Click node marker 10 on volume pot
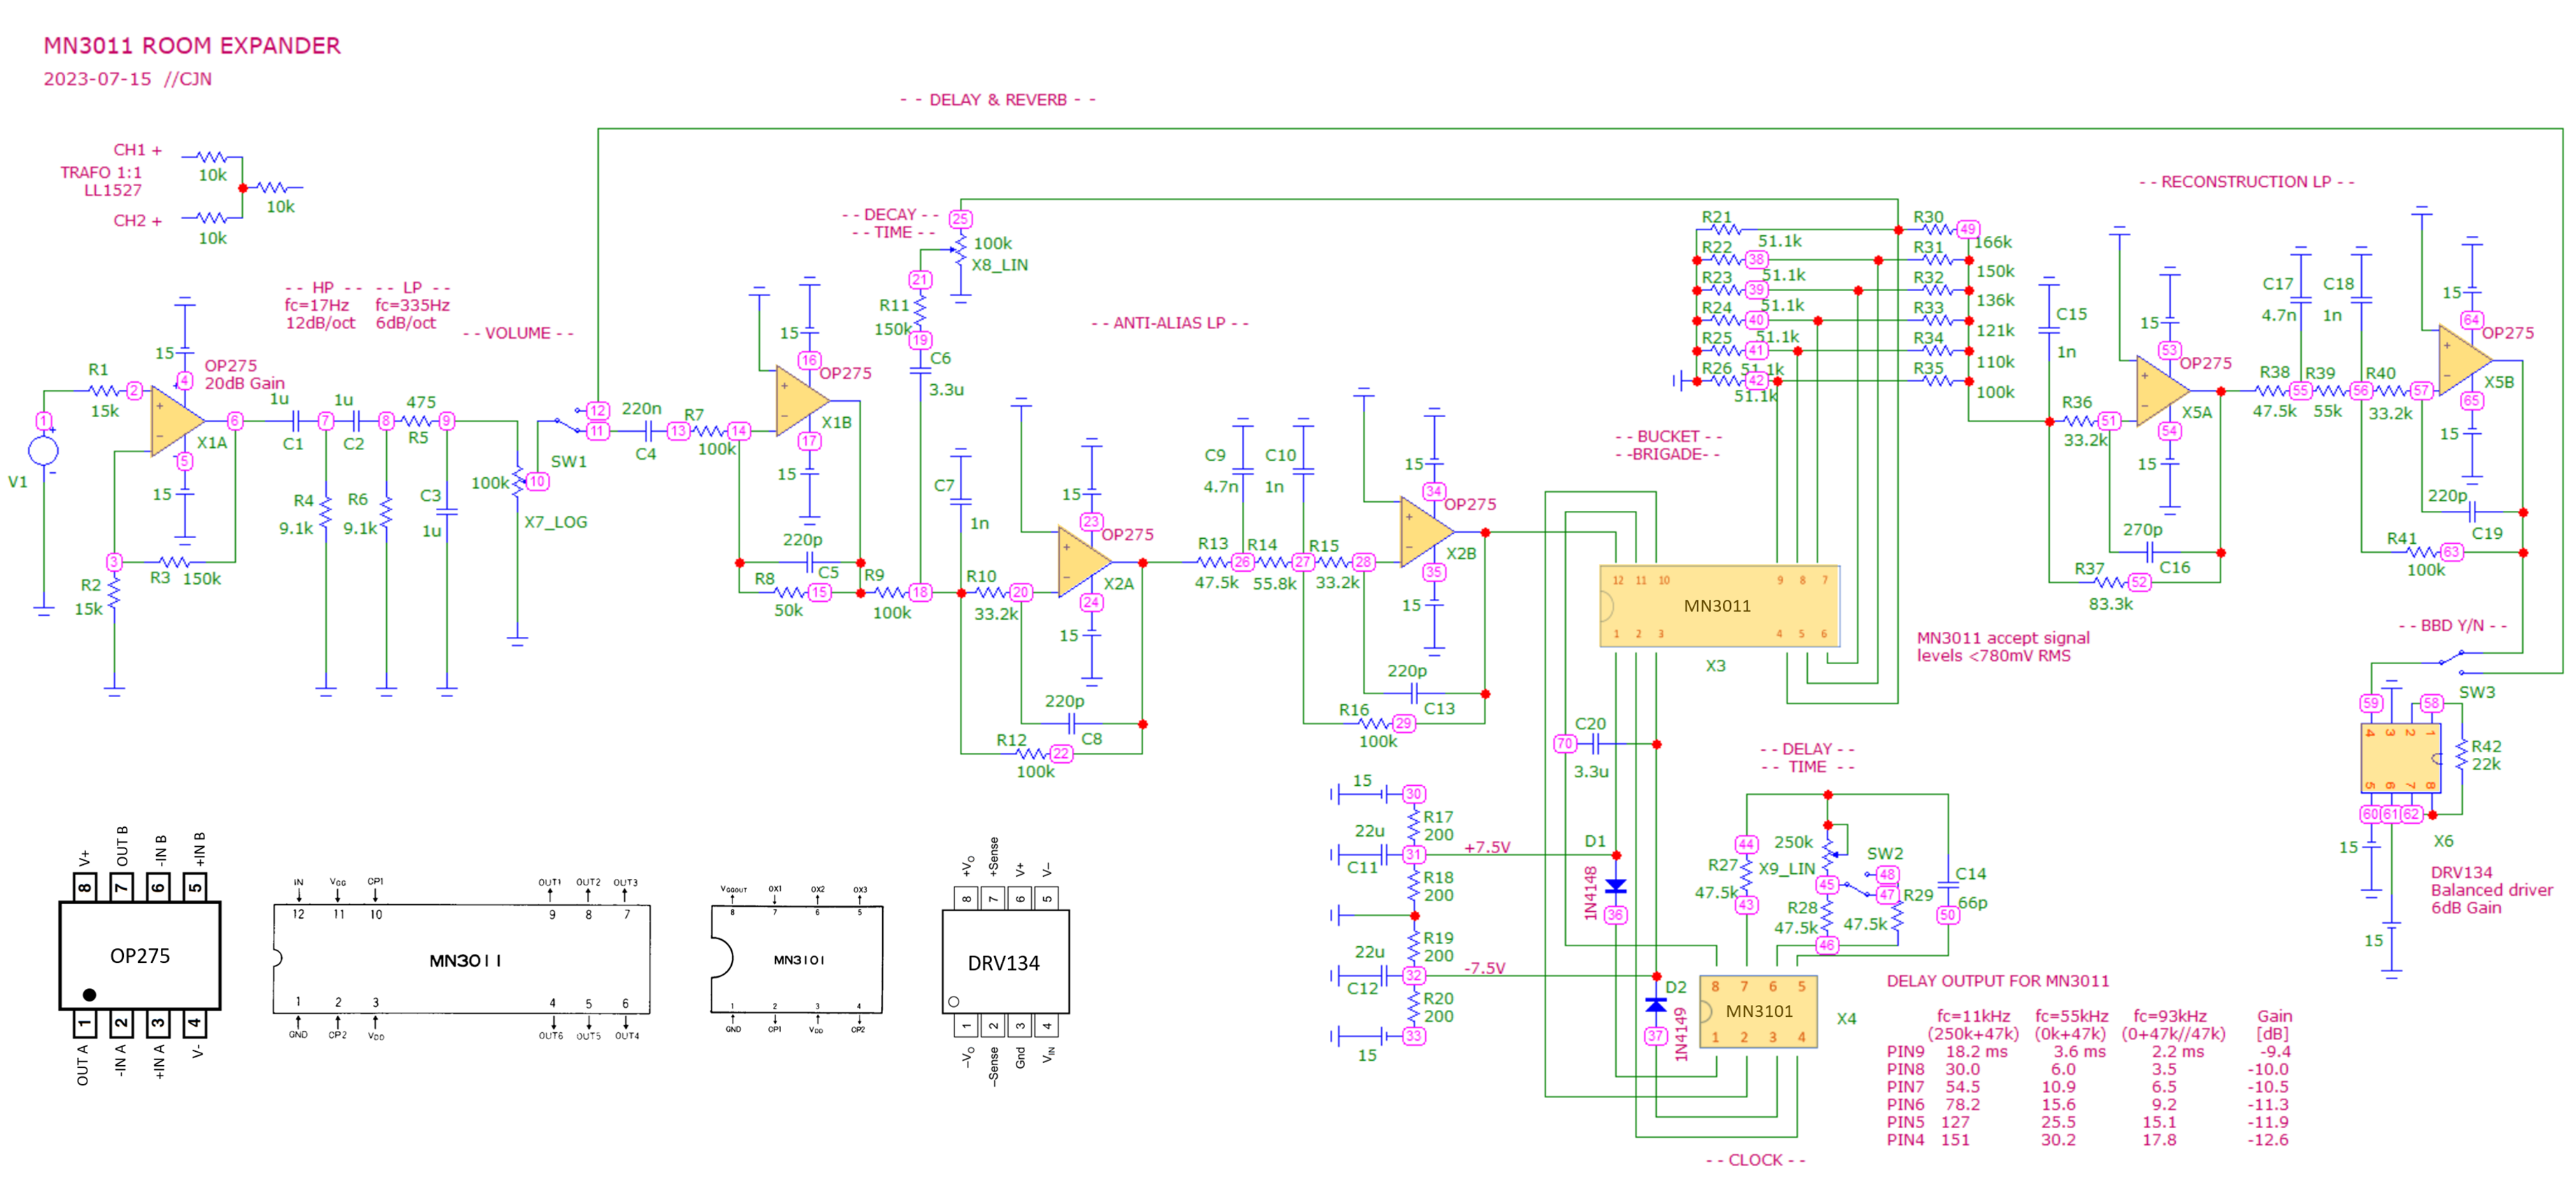This screenshot has width=2576, height=1189. click(x=538, y=481)
